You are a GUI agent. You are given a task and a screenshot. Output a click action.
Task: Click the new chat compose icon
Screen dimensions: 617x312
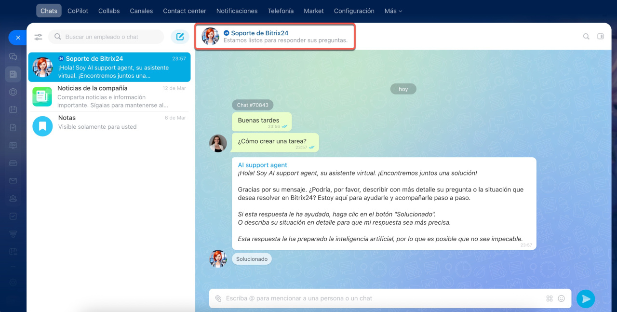(x=180, y=37)
